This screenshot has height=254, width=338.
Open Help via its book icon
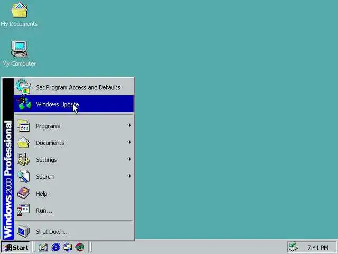coord(23,194)
